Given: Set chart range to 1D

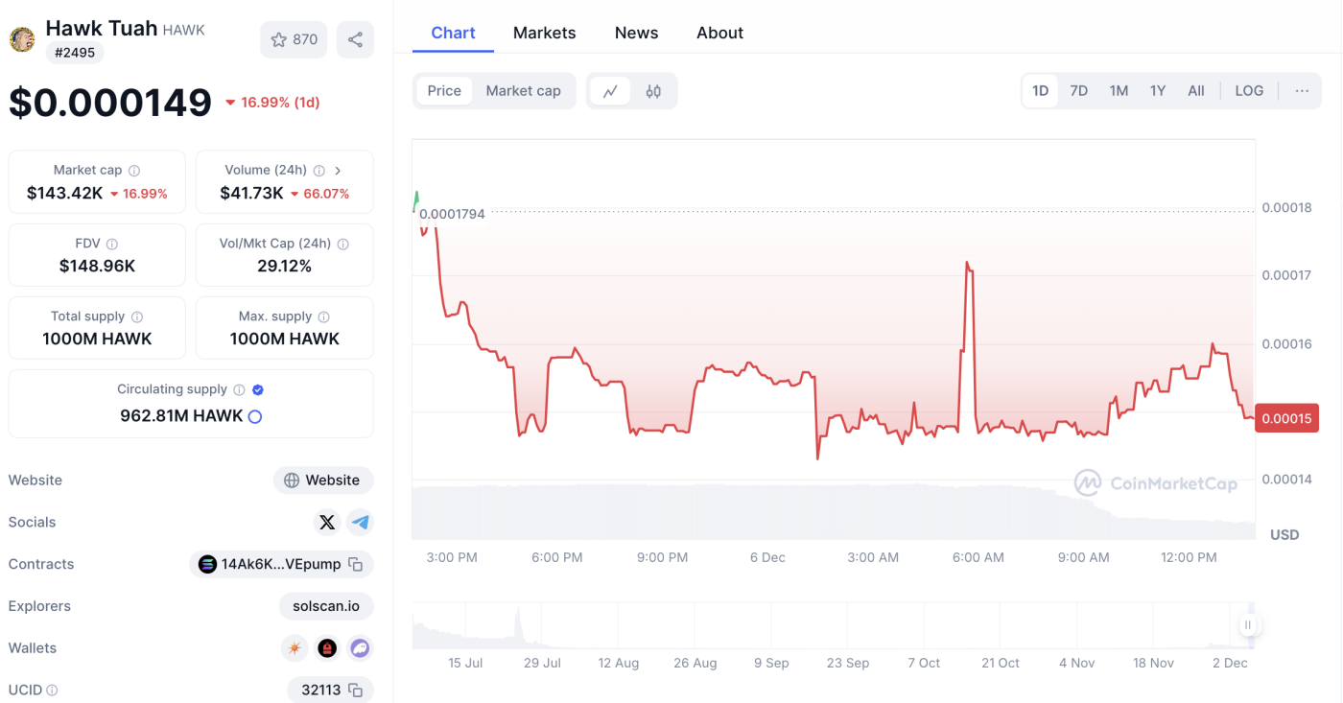Looking at the screenshot, I should point(1040,91).
